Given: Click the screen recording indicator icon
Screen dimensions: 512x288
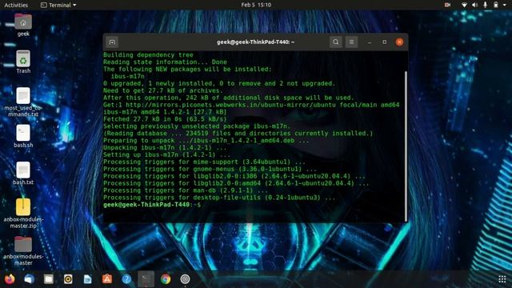Looking at the screenshot, I should point(447,5).
